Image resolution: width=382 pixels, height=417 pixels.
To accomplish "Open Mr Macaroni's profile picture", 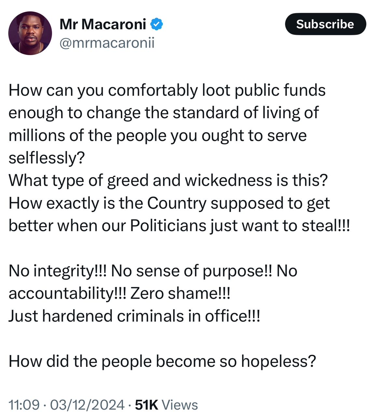I will [x=30, y=34].
